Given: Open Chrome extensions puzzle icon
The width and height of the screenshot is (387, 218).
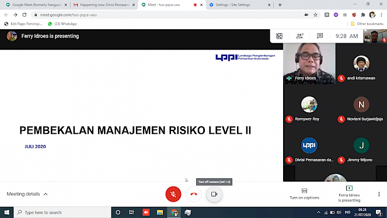Looking at the screenshot, I should tap(363, 15).
